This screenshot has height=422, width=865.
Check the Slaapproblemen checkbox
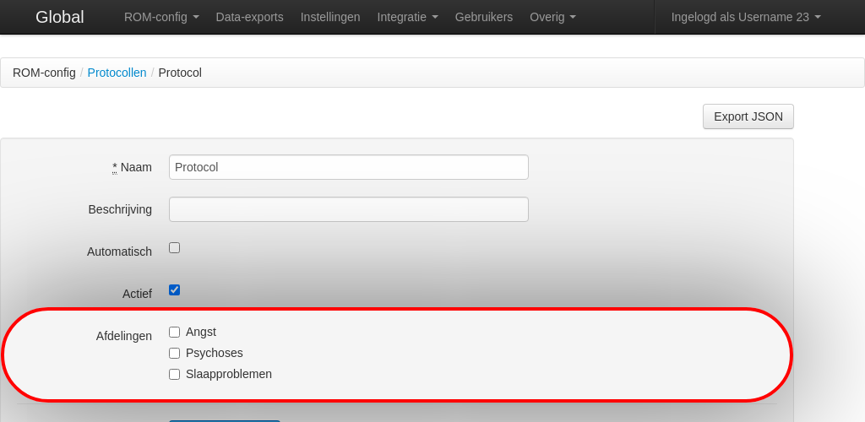point(175,375)
